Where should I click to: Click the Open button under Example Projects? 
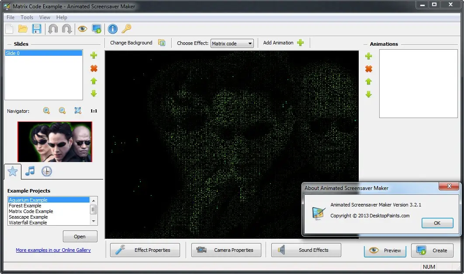click(x=80, y=237)
